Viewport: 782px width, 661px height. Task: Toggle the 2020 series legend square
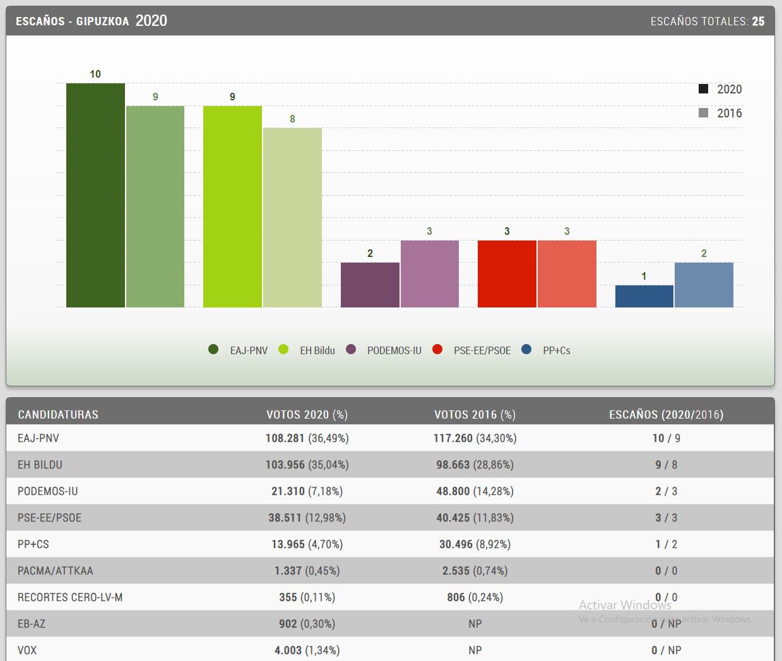[x=703, y=89]
